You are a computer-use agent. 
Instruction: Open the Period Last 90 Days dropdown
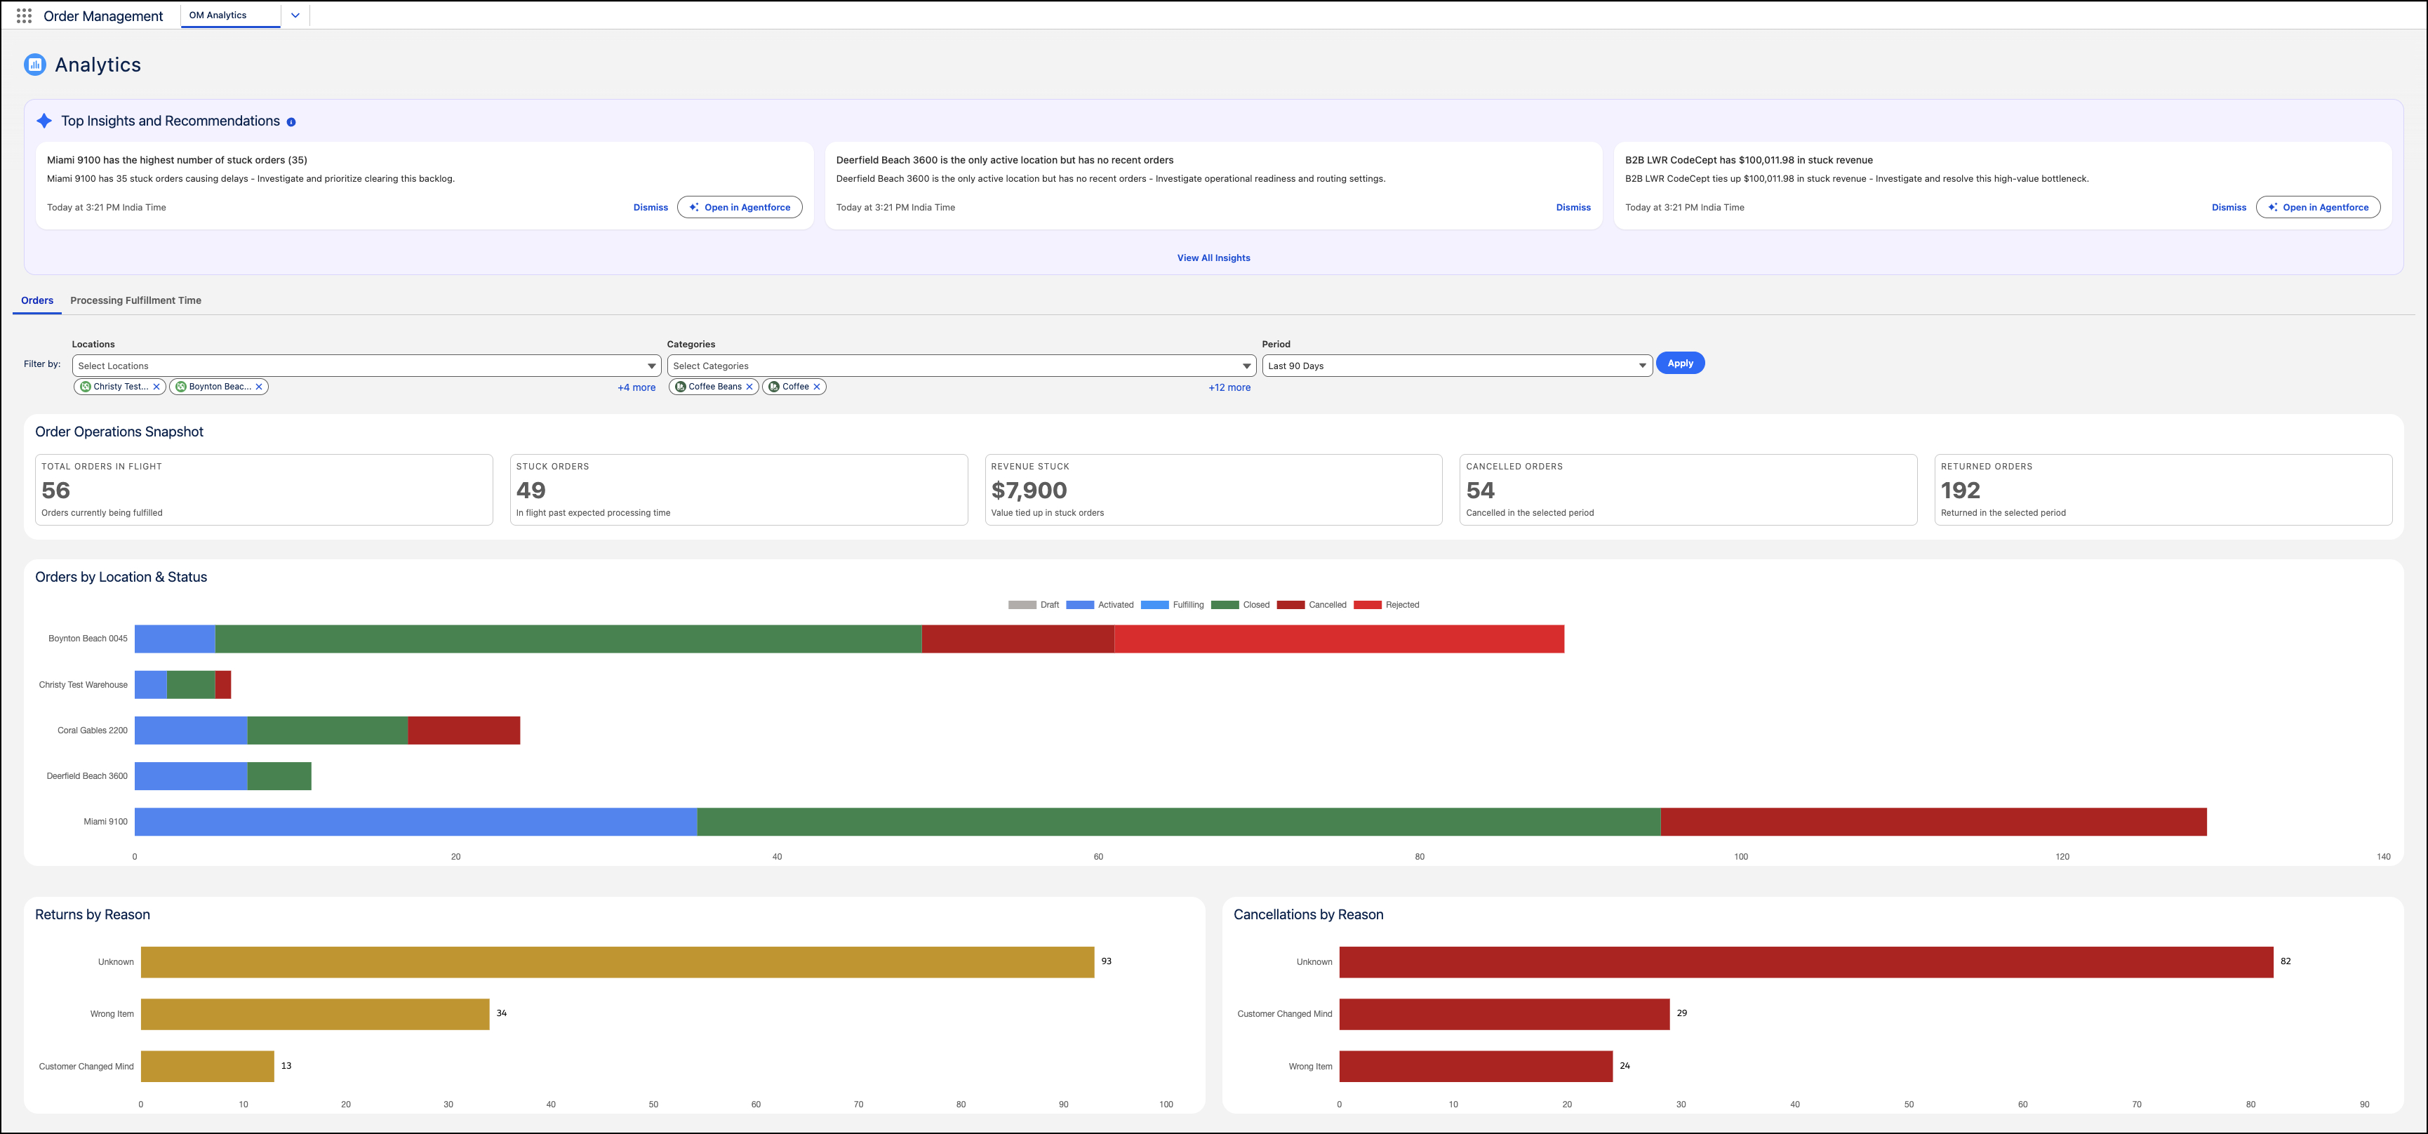[x=1456, y=366]
